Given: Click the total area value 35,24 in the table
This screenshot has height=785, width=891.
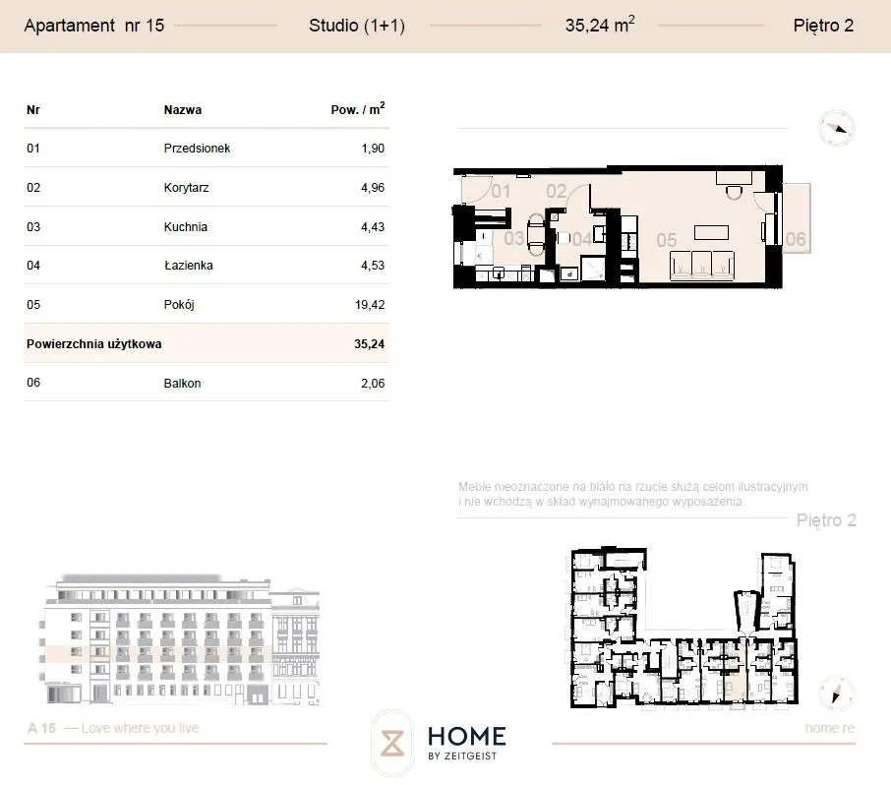Looking at the screenshot, I should coord(370,344).
